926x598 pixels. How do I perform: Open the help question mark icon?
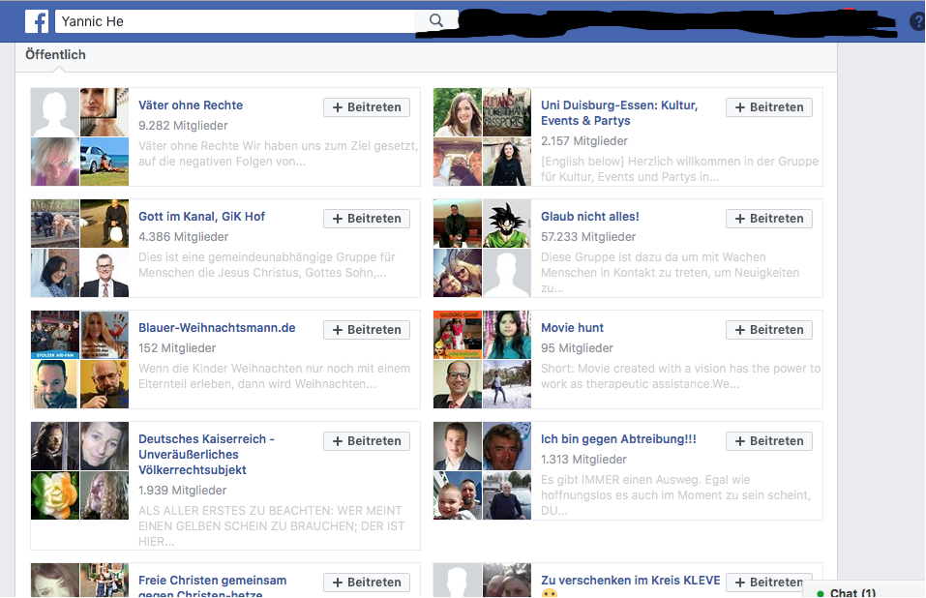tap(917, 22)
